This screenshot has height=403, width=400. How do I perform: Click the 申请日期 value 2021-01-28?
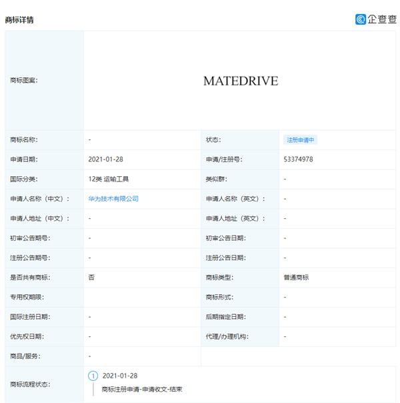click(x=104, y=159)
